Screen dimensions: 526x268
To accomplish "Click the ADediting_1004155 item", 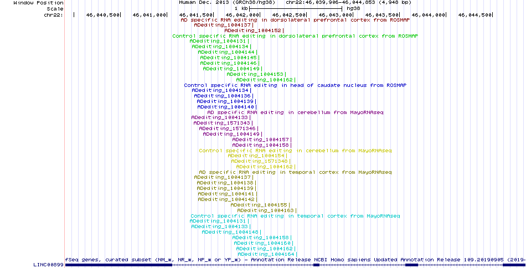I will click(x=260, y=205).
